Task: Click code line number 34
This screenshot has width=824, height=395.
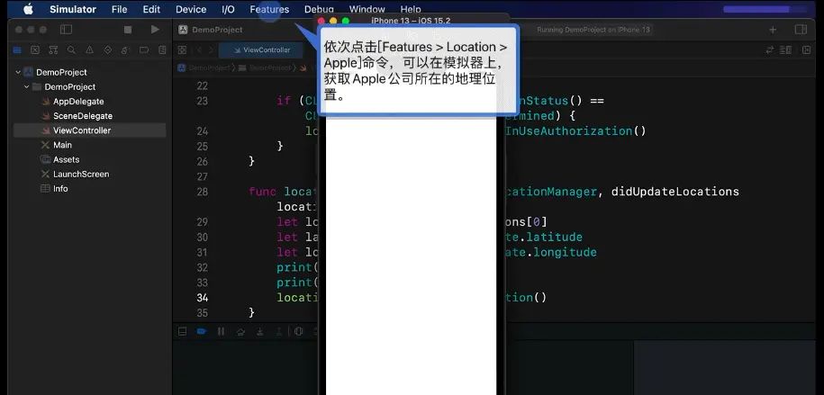Action: click(x=203, y=299)
